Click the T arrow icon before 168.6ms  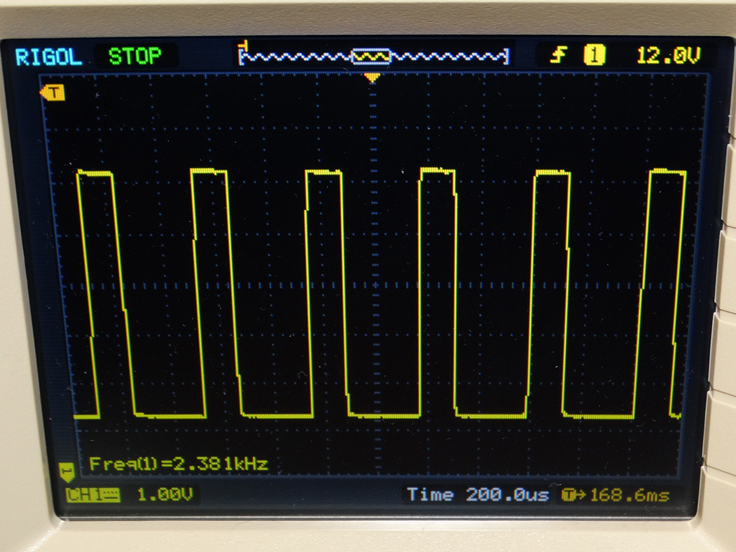point(572,494)
